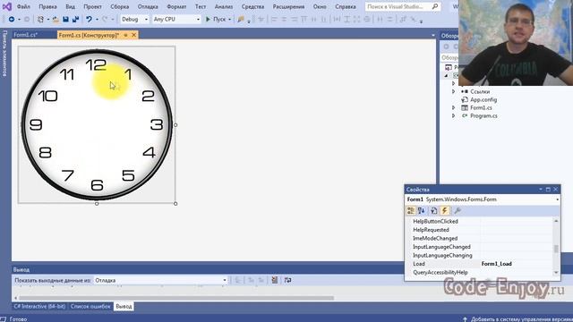Image resolution: width=573 pixels, height=322 pixels.
Task: Switch to the Form1.cs code tab
Action: (x=26, y=35)
